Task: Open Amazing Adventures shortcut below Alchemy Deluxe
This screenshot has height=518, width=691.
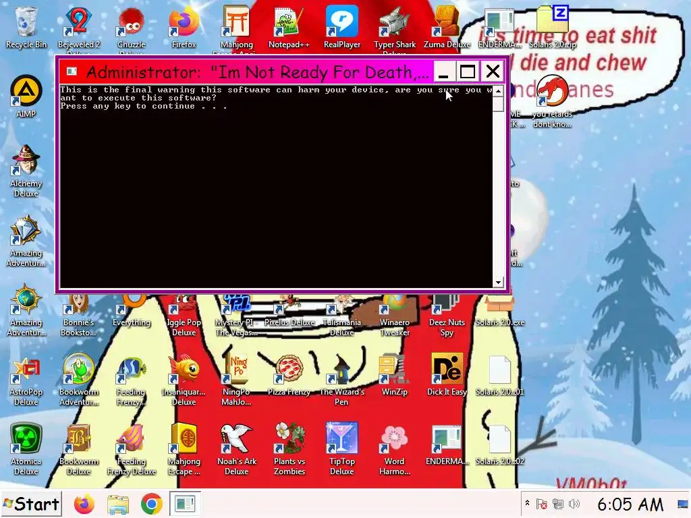Action: (x=26, y=241)
